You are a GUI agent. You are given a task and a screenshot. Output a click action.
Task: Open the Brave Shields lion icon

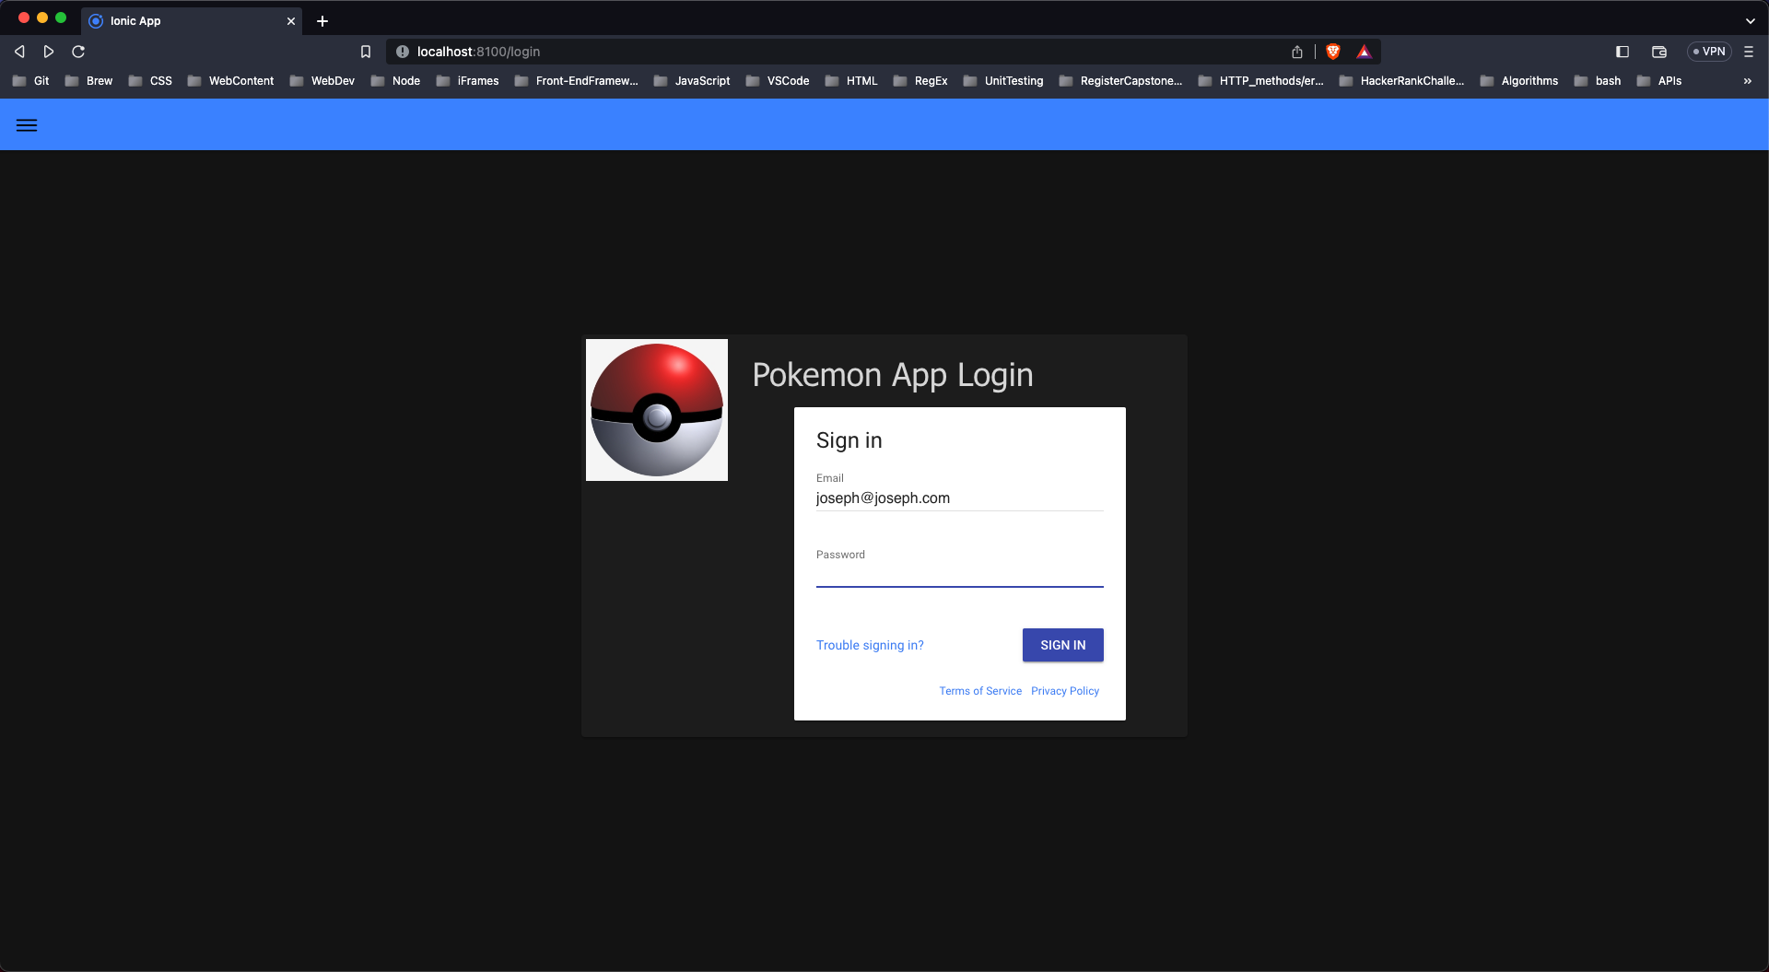pos(1333,52)
